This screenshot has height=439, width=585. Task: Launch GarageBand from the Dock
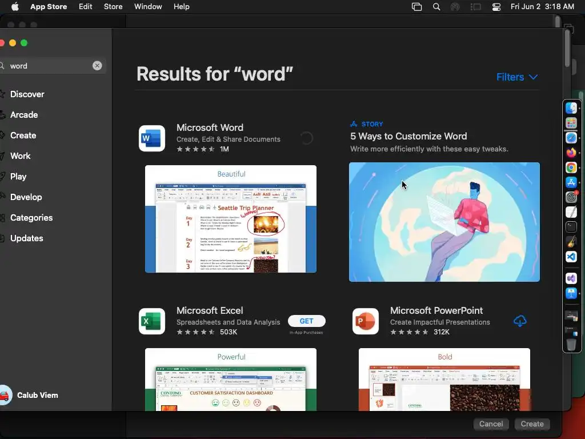[x=571, y=242]
